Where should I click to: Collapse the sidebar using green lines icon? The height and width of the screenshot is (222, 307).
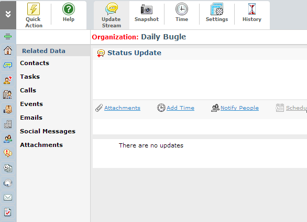click(8, 37)
